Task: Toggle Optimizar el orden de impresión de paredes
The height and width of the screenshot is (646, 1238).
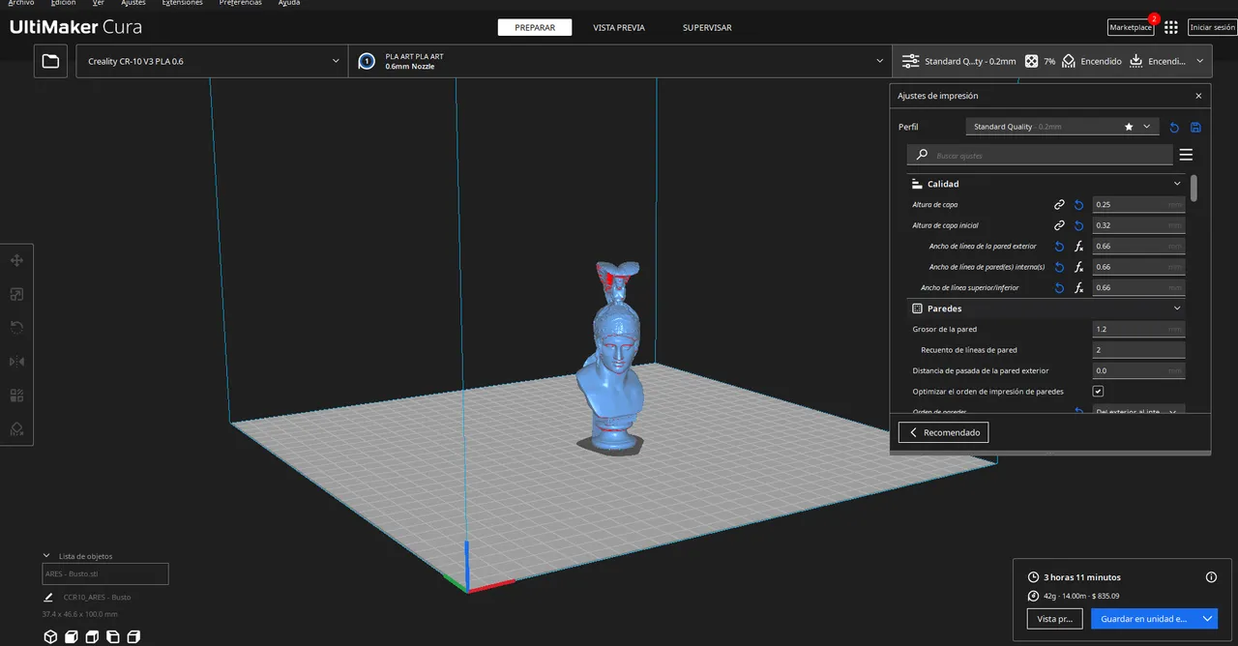Action: tap(1098, 392)
